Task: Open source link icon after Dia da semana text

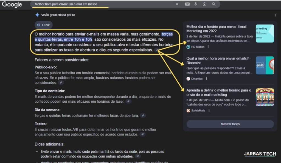Action: 143,115
